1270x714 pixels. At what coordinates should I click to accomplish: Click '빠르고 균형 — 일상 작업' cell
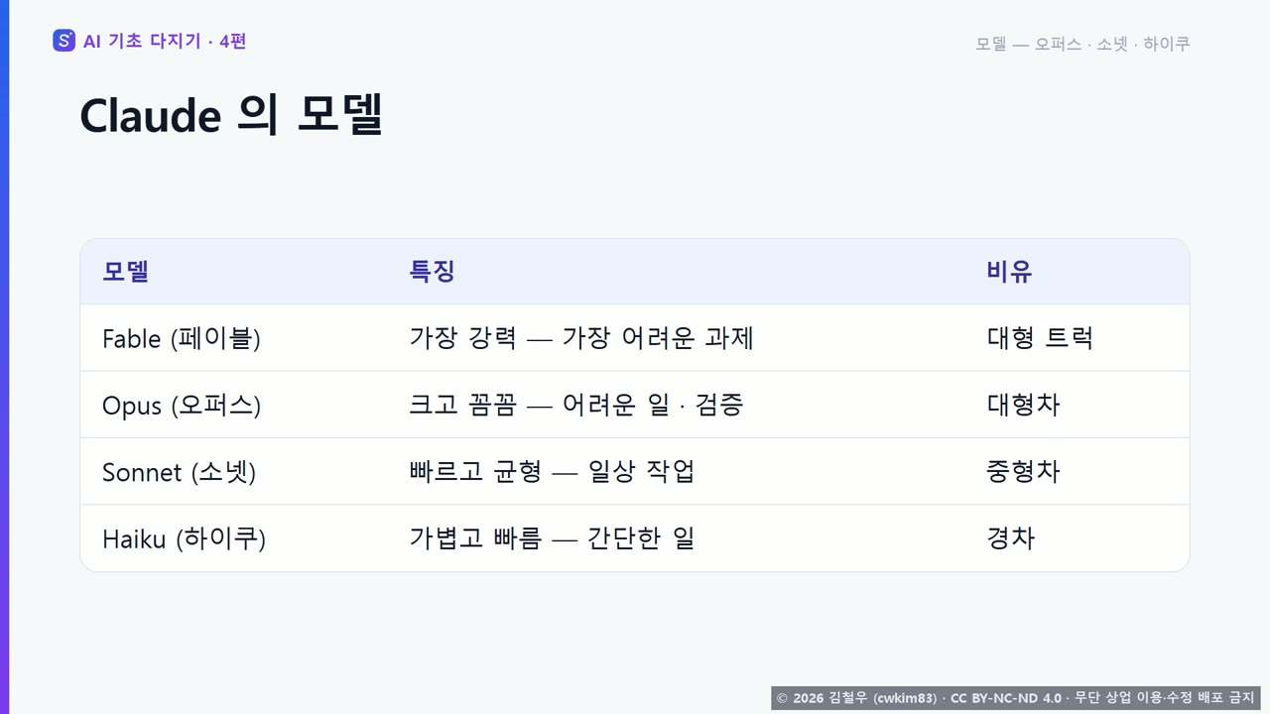pyautogui.click(x=552, y=472)
